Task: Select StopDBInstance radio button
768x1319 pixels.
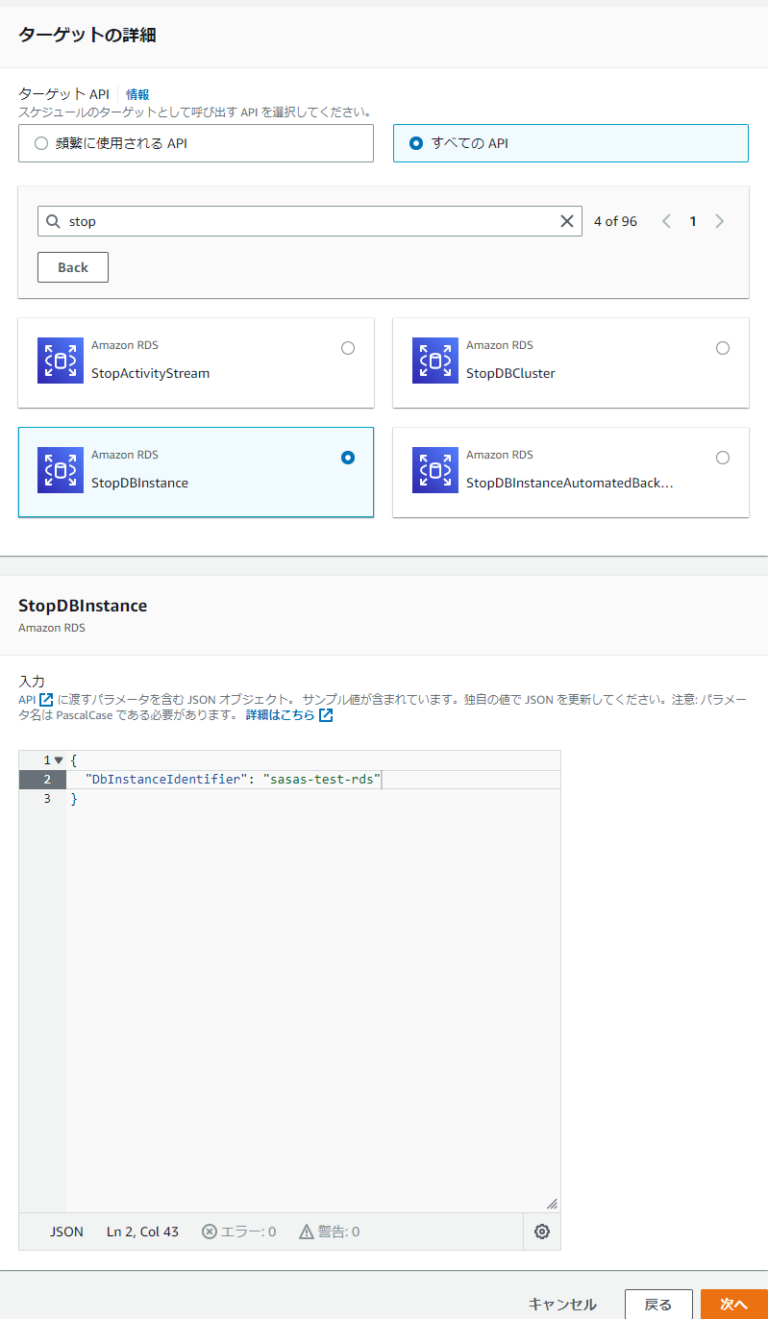Action: 348,458
